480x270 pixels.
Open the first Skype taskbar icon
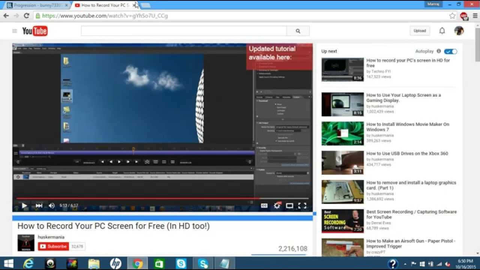[181, 264]
